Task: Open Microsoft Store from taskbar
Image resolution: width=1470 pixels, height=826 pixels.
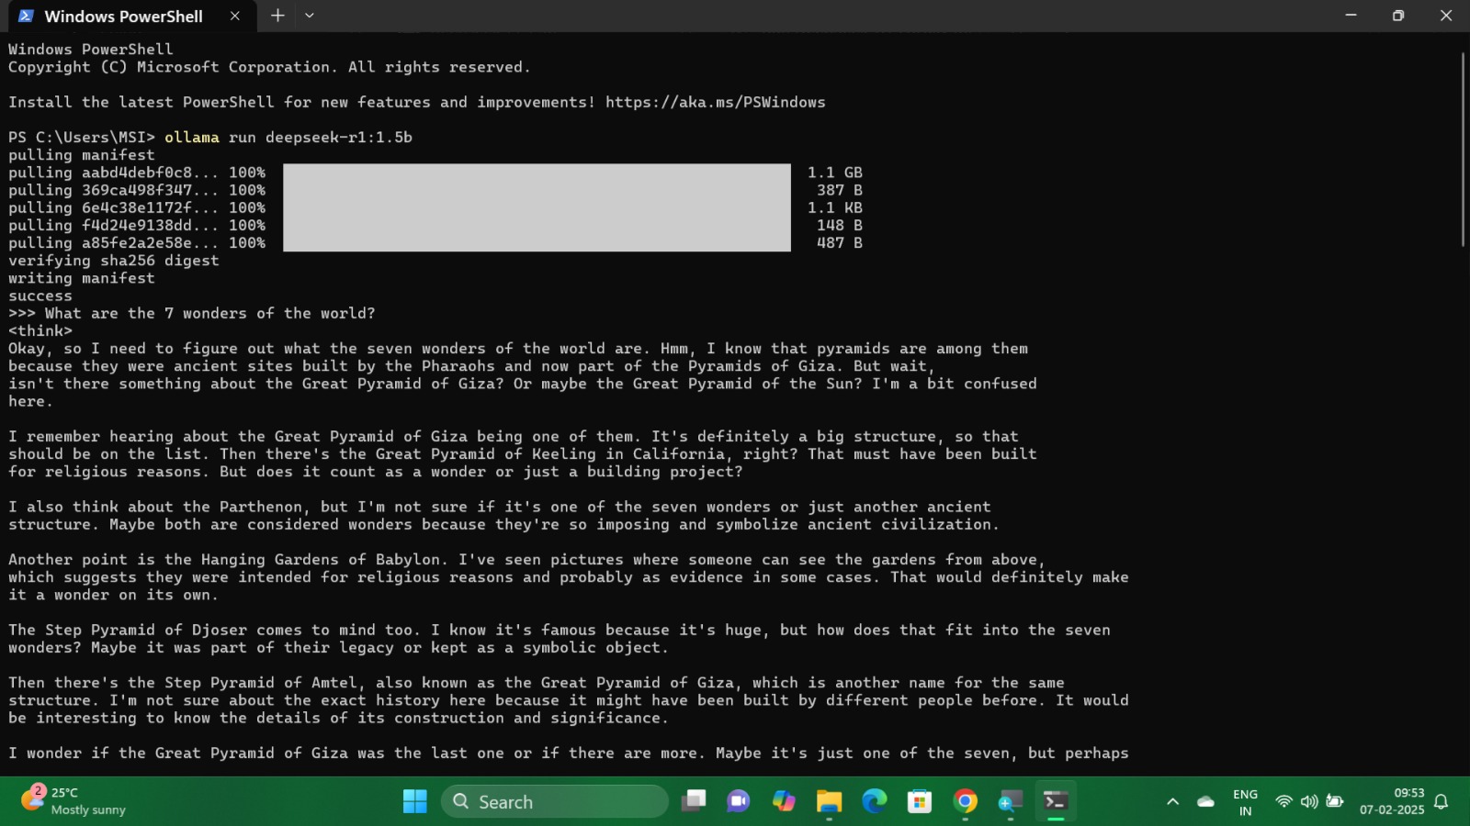Action: [920, 801]
